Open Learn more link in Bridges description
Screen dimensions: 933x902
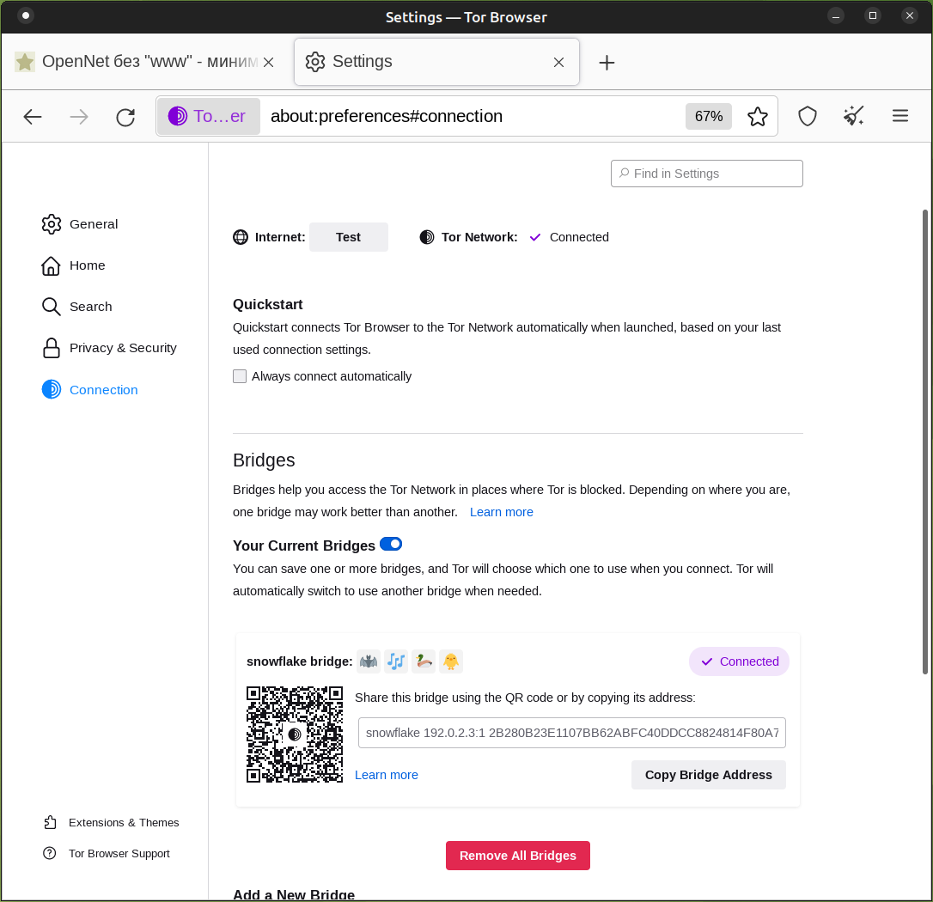(501, 512)
